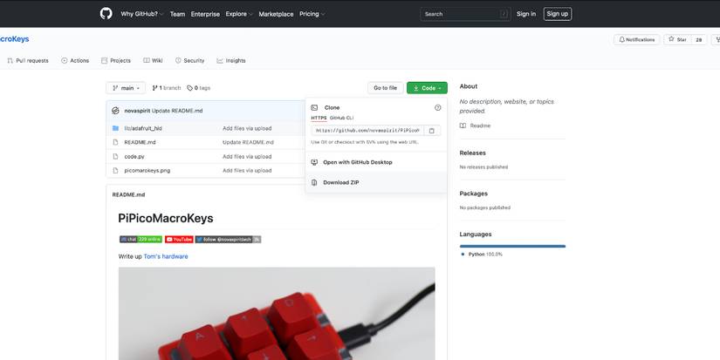Open the Packages heading
720x360 pixels.
click(x=473, y=194)
